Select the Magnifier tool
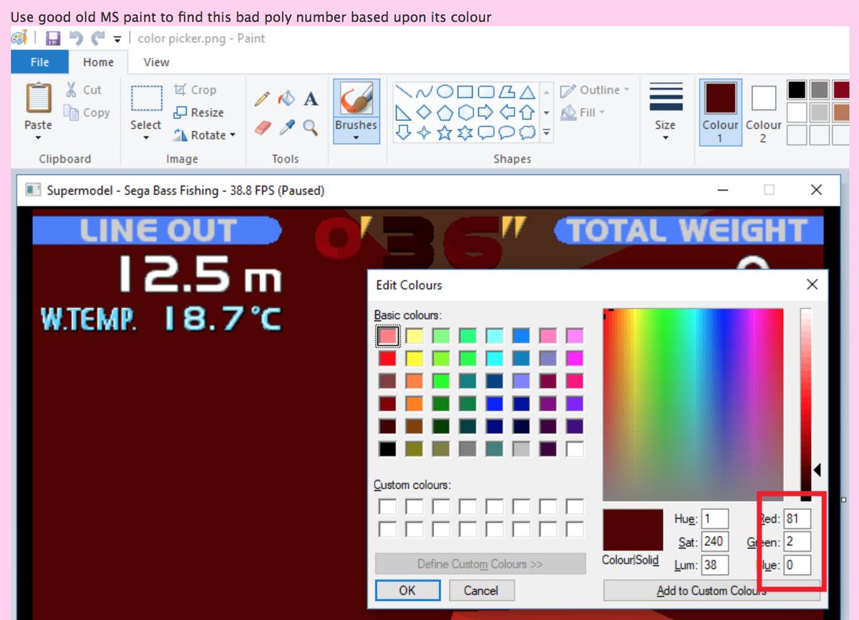 pos(310,127)
